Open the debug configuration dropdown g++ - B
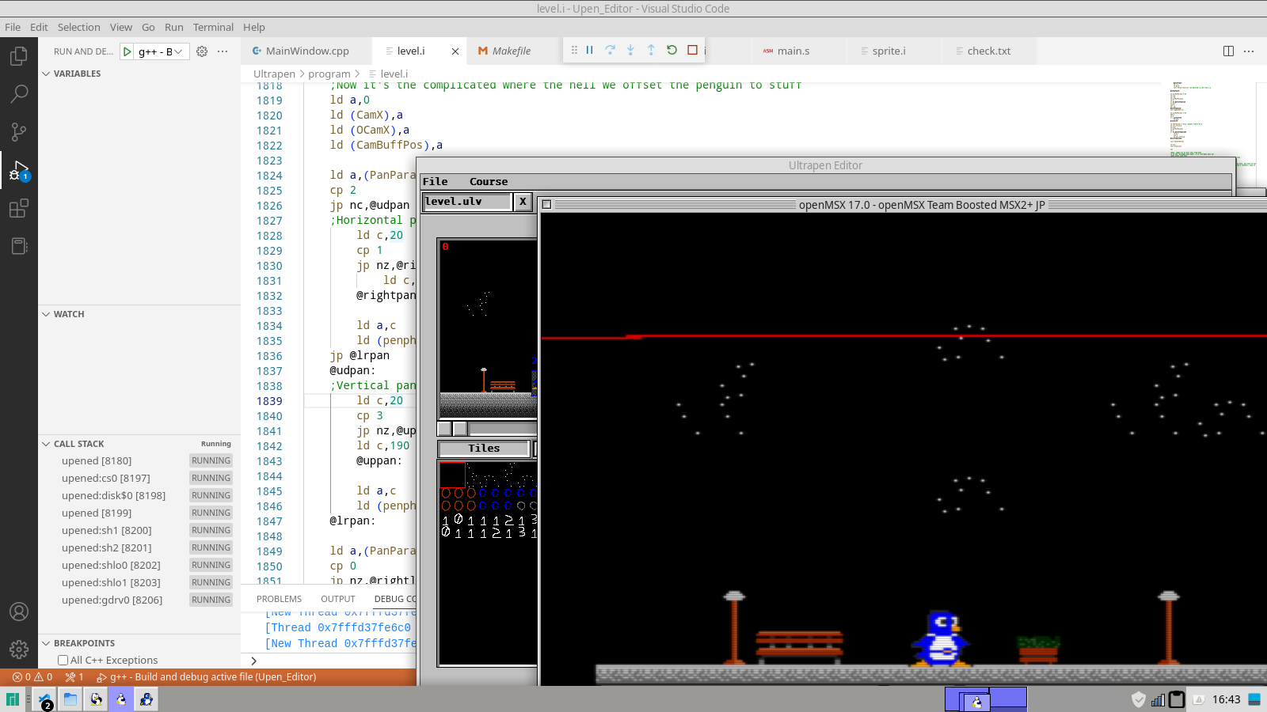 162,51
